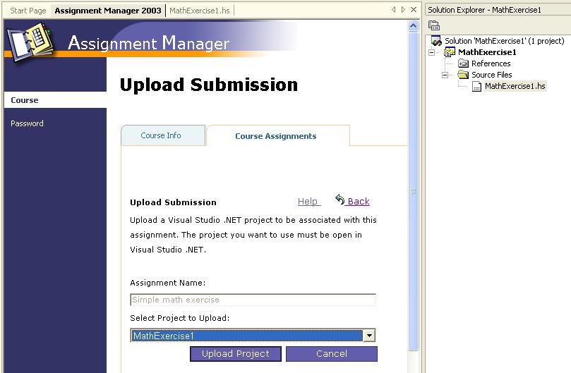The width and height of the screenshot is (571, 373).
Task: Click the green Back arrow icon
Action: click(x=339, y=200)
